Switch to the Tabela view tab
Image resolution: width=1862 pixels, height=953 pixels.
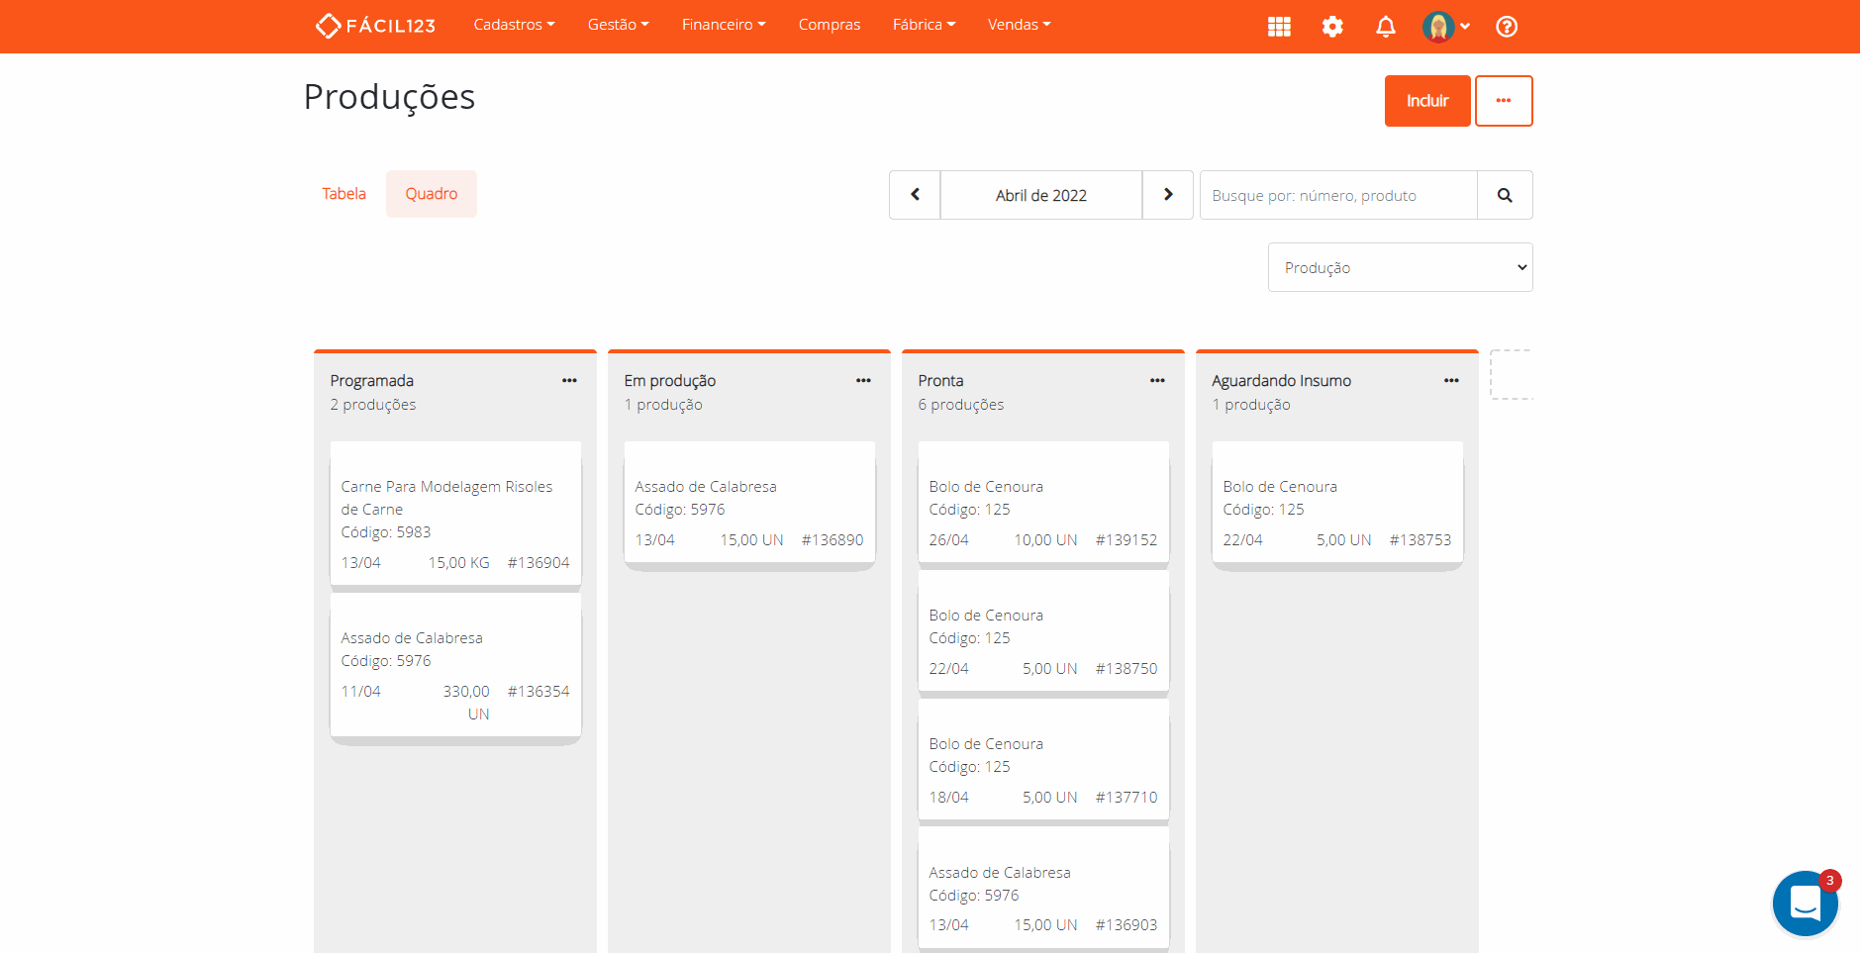(x=343, y=194)
